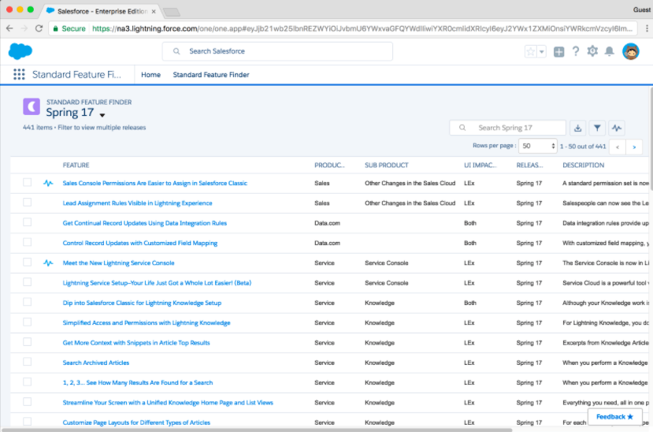Sort by FEATURE column header
This screenshot has height=432, width=653.
(76, 165)
